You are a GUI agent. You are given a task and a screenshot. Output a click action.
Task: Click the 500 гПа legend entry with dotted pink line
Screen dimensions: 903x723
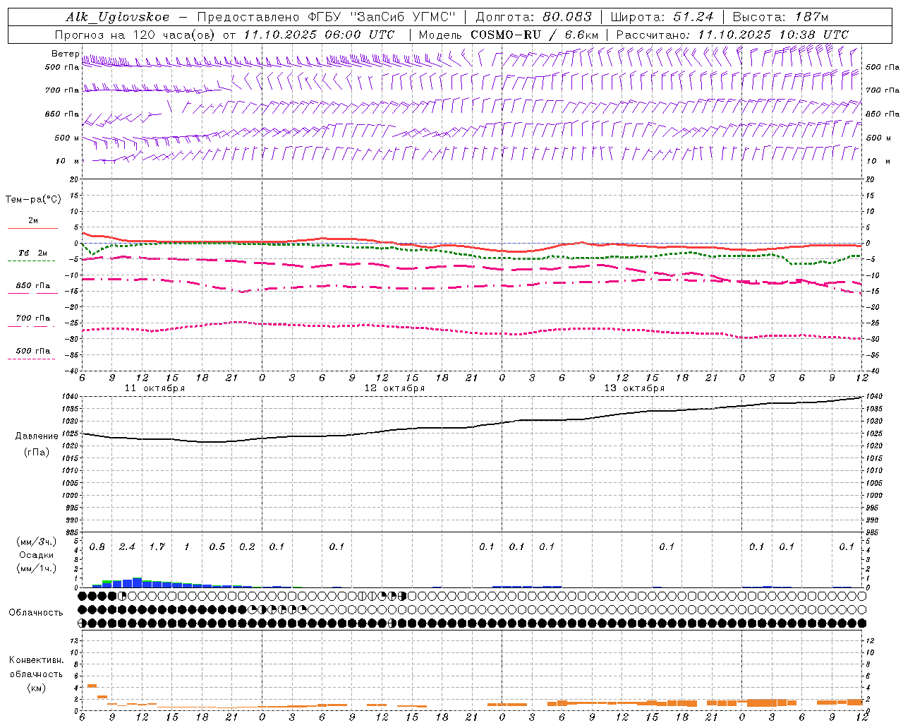point(33,351)
